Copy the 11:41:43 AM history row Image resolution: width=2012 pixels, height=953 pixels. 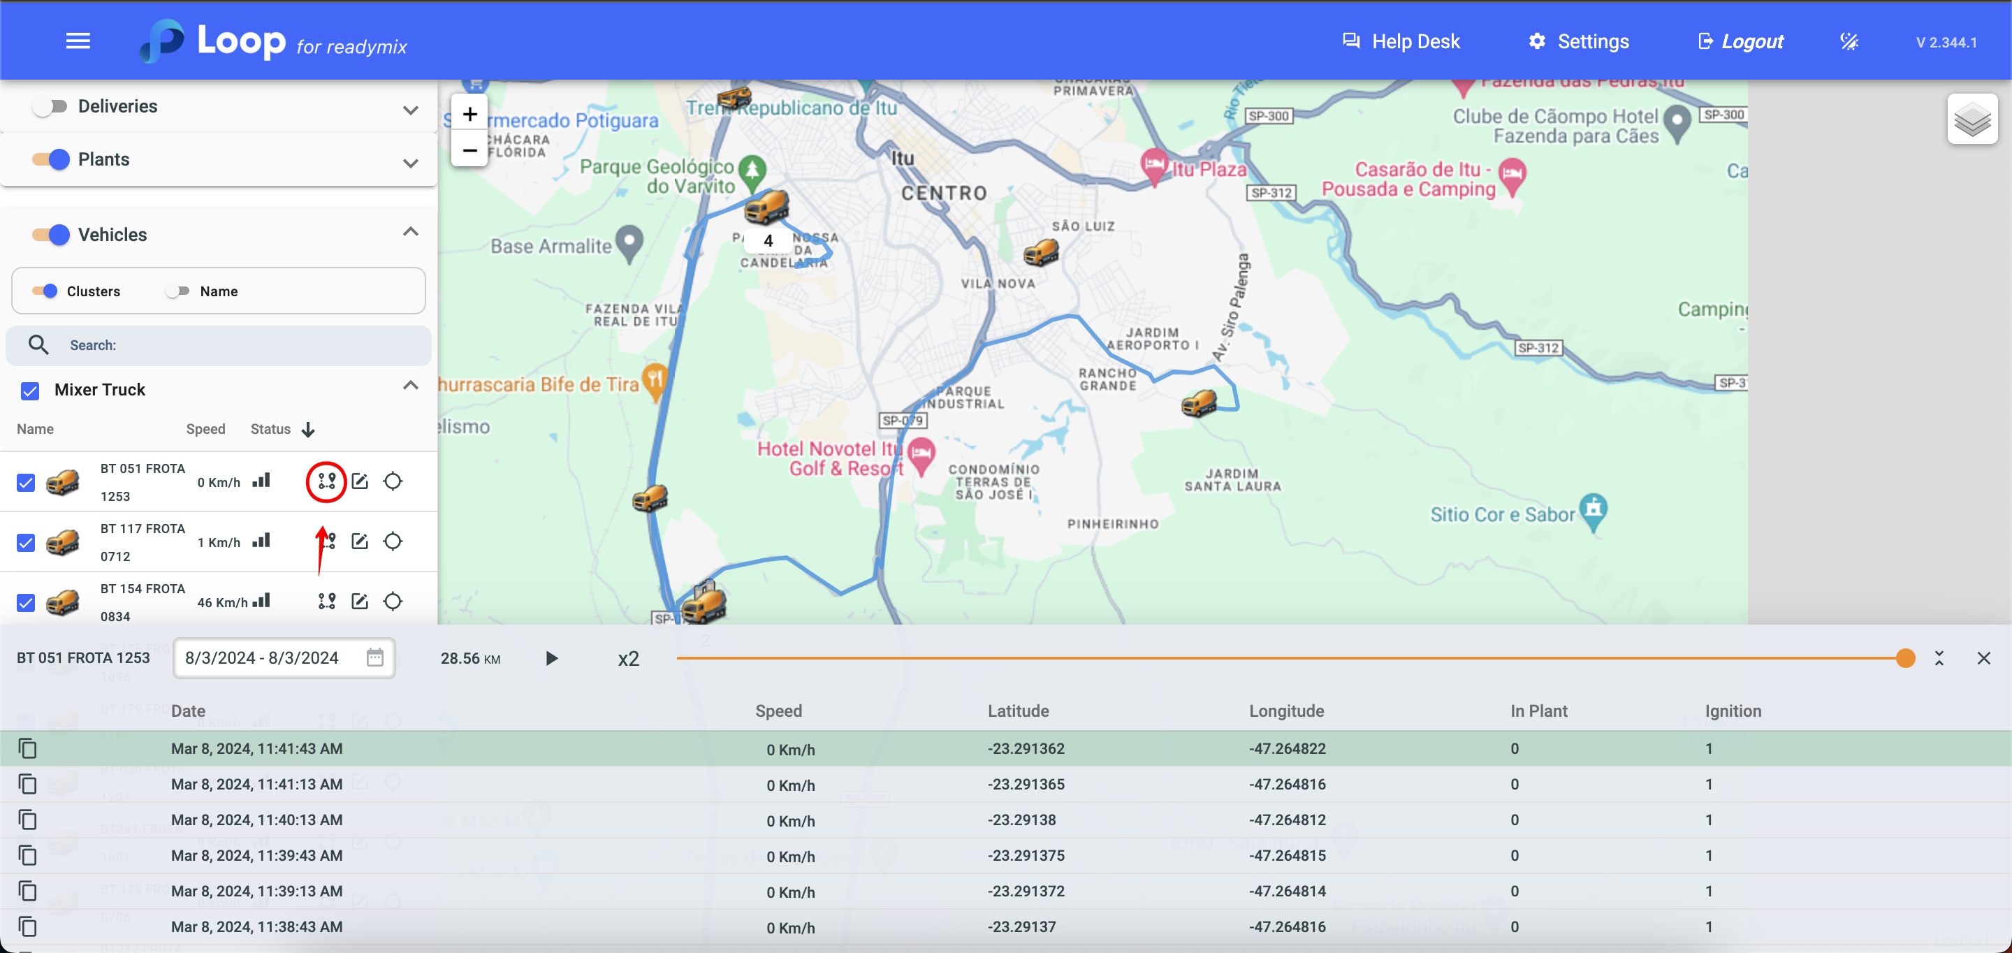27,748
